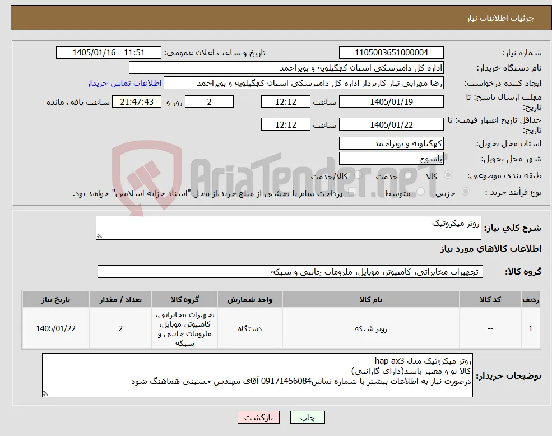Screen dimensions: 552x436
Task: Click the اطلاعات کالاهای مورد نیاز heading
Action: [491, 249]
